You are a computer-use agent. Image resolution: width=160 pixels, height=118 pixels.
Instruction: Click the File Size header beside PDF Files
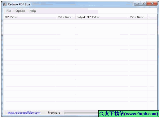pyautogui.click(x=66, y=17)
